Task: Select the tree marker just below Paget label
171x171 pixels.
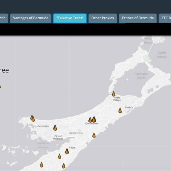Action: 67,151
